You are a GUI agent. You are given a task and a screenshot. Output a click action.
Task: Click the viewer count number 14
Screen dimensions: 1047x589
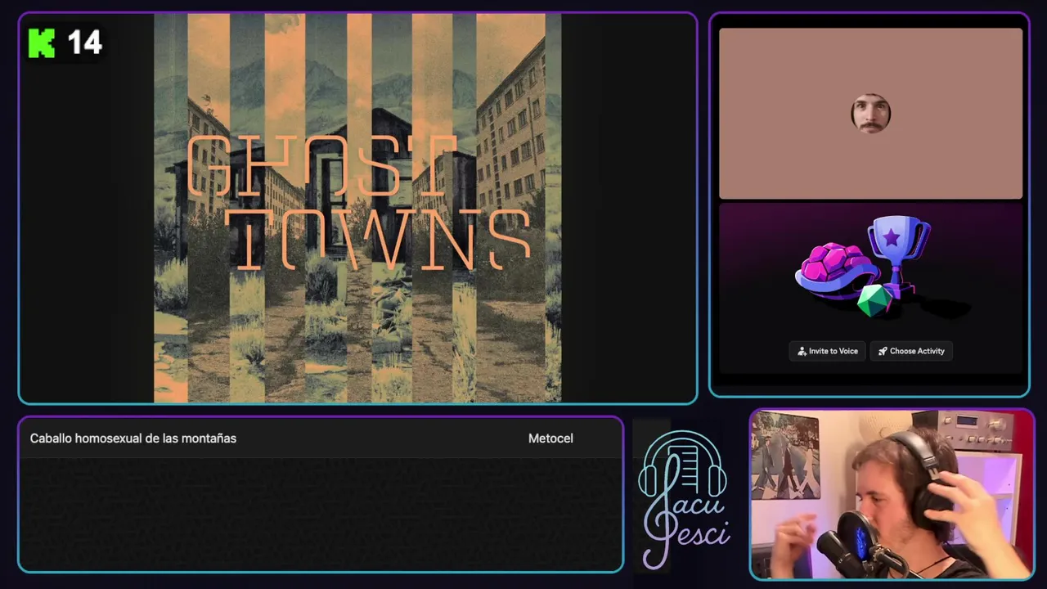pos(84,43)
